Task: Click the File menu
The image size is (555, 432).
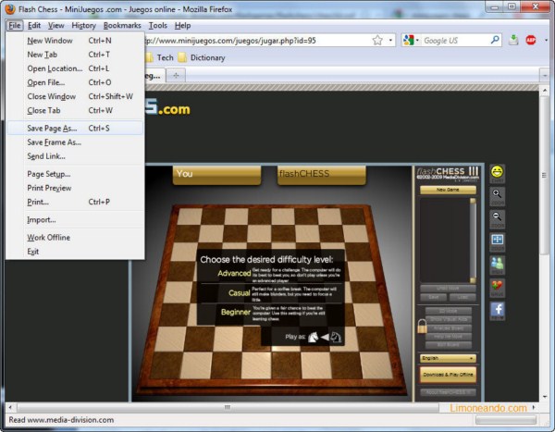Action: point(15,26)
